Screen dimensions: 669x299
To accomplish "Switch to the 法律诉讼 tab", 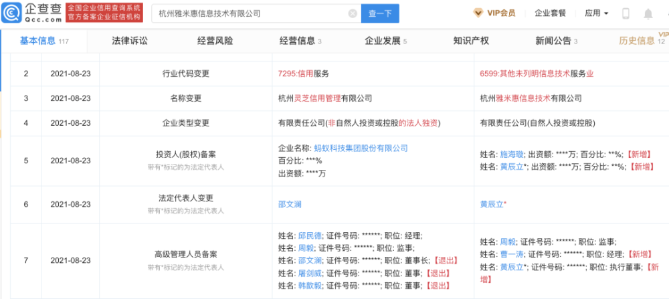I will pyautogui.click(x=130, y=41).
